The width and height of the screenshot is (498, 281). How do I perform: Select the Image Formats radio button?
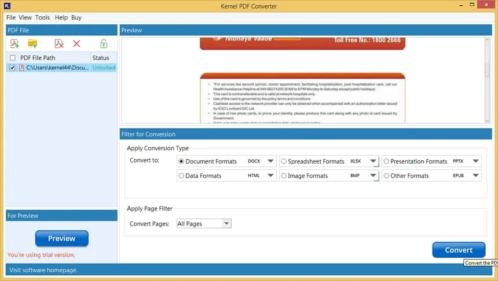click(284, 175)
